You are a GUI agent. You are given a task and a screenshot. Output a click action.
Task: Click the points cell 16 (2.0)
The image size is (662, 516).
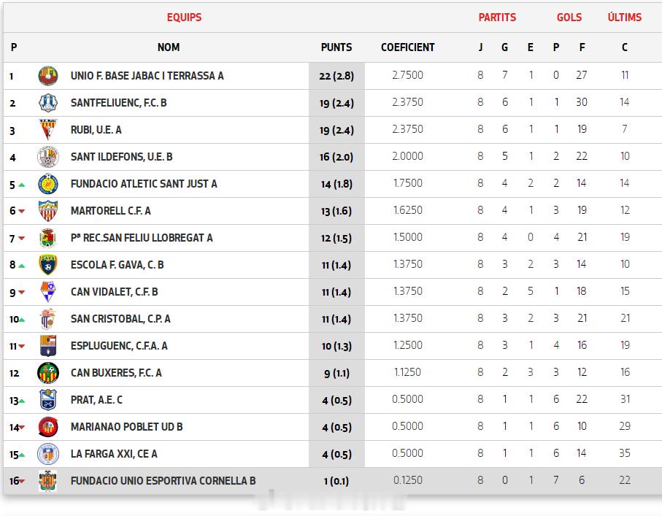click(336, 157)
